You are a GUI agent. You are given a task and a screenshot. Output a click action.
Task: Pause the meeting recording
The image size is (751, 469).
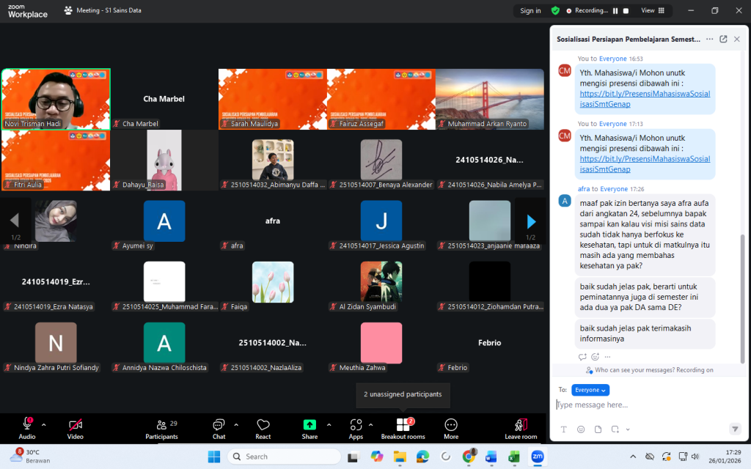(615, 11)
